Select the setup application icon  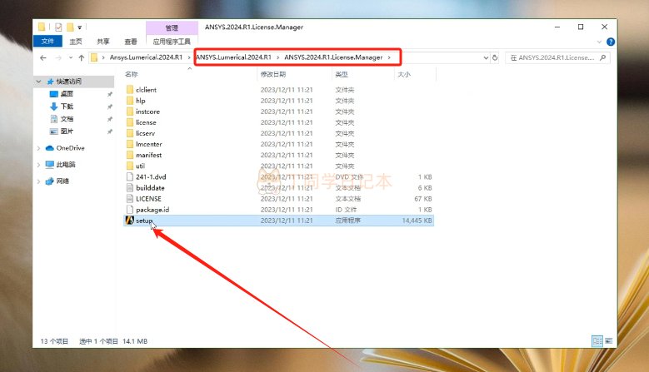(x=130, y=221)
